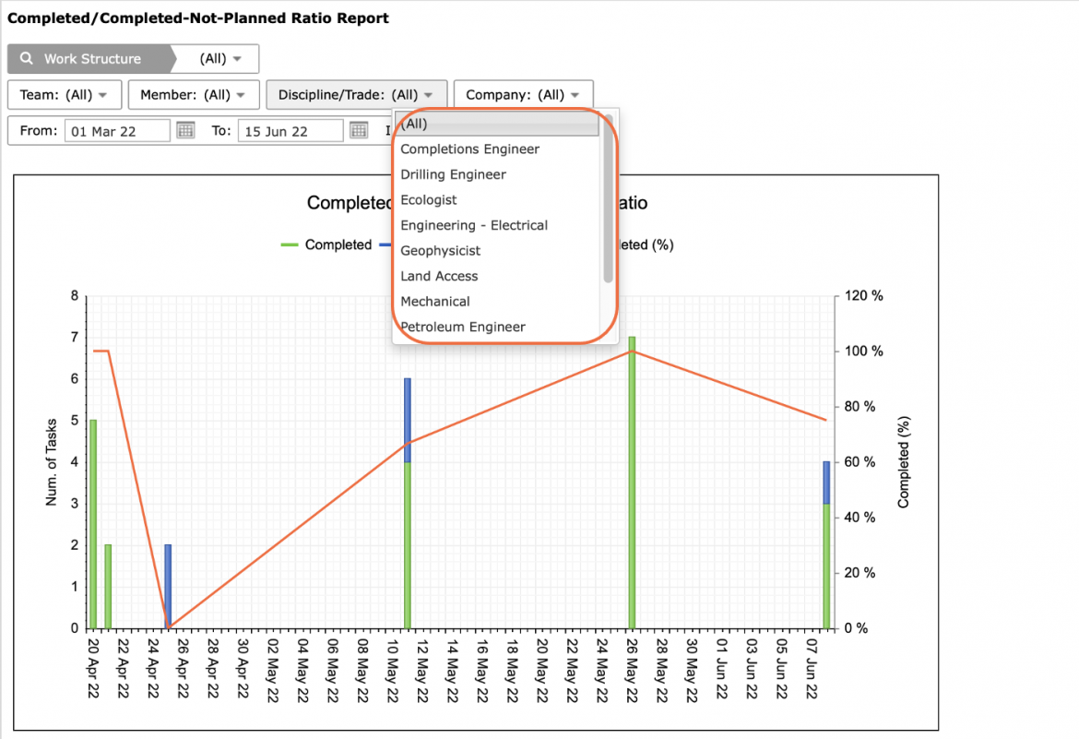Expand the Work Structure (All) dropdown
This screenshot has height=739, width=1079.
220,58
